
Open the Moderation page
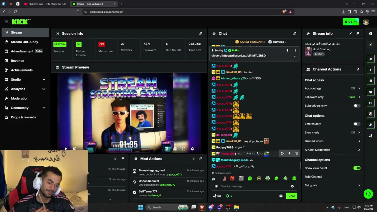(25, 98)
